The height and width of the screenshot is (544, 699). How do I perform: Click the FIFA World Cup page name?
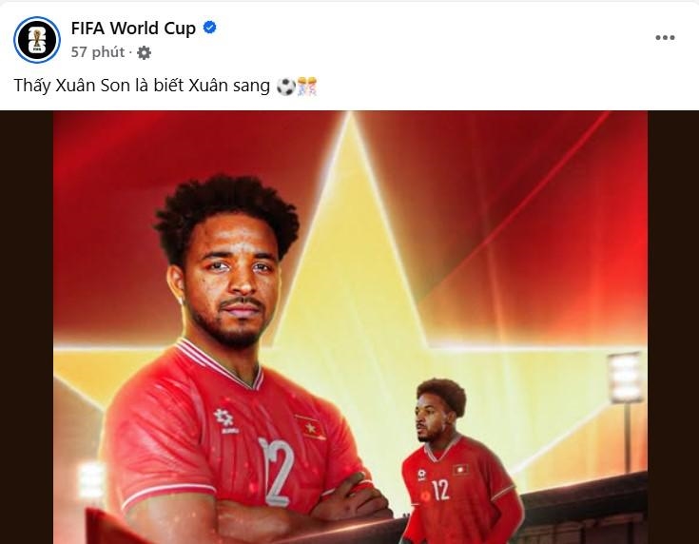(x=133, y=29)
